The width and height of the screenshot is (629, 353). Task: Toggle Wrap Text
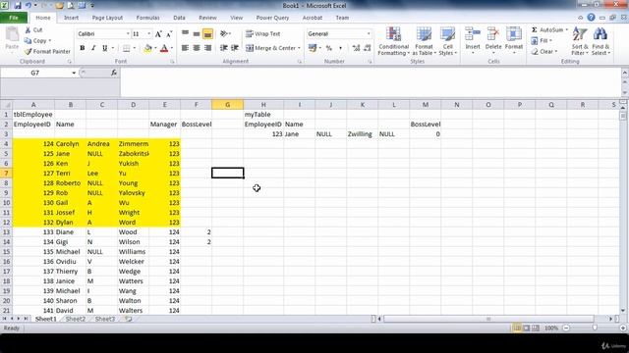point(262,34)
